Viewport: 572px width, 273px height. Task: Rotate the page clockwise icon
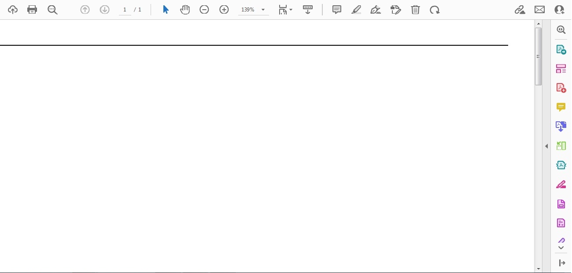click(435, 10)
